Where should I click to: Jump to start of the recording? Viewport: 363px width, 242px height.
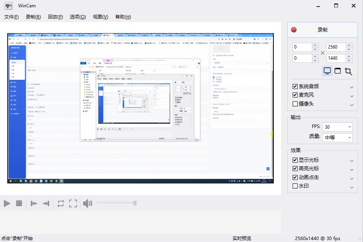pyautogui.click(x=34, y=203)
